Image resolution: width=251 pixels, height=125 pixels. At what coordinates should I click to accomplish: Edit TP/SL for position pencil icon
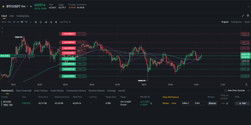tap(227, 103)
